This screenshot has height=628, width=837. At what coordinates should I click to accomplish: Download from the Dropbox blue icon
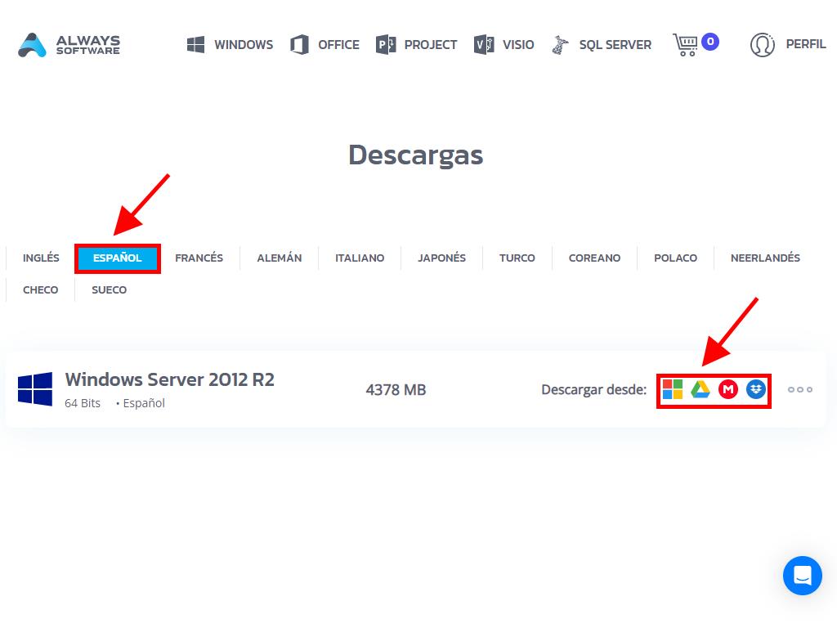pos(756,389)
